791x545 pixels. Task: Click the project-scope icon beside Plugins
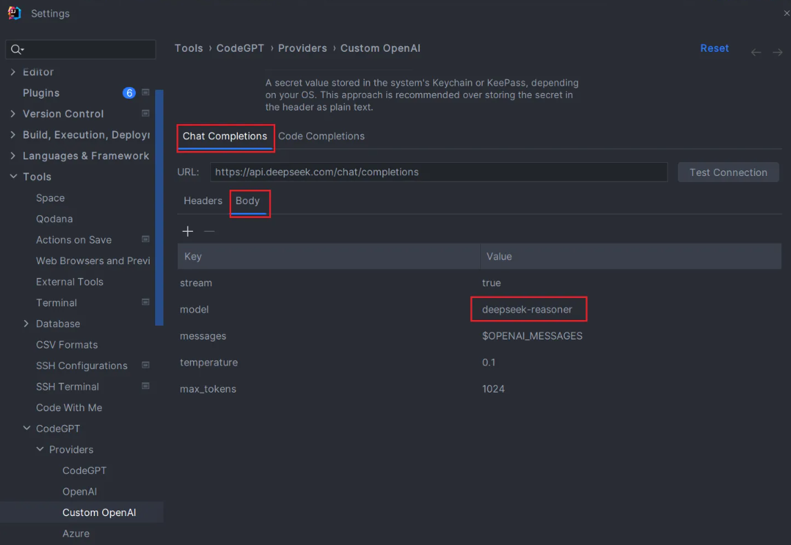pyautogui.click(x=146, y=92)
